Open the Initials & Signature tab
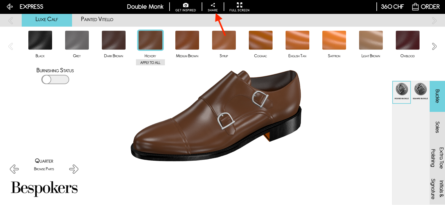This screenshot has height=209, width=445. click(x=437, y=189)
